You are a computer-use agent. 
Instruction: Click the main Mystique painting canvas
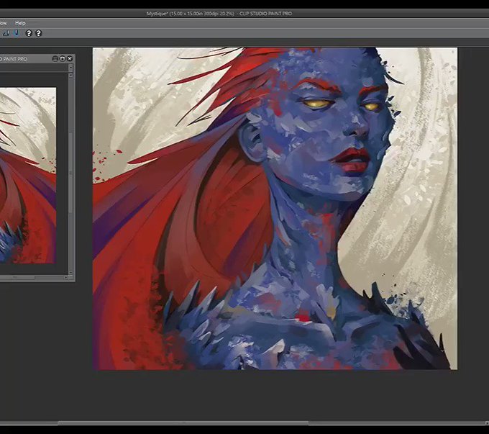tap(275, 209)
